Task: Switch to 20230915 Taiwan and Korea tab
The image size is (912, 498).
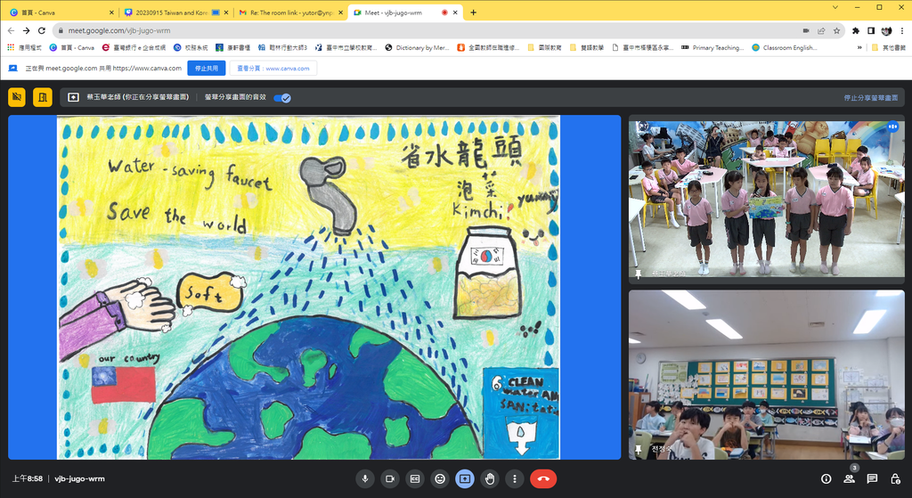Action: (172, 12)
